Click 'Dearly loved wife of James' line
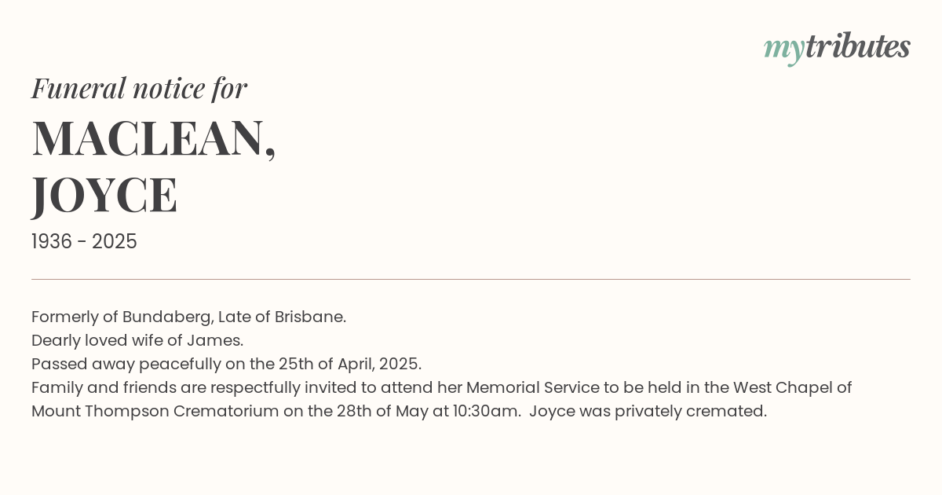The image size is (942, 495). pyautogui.click(x=137, y=341)
